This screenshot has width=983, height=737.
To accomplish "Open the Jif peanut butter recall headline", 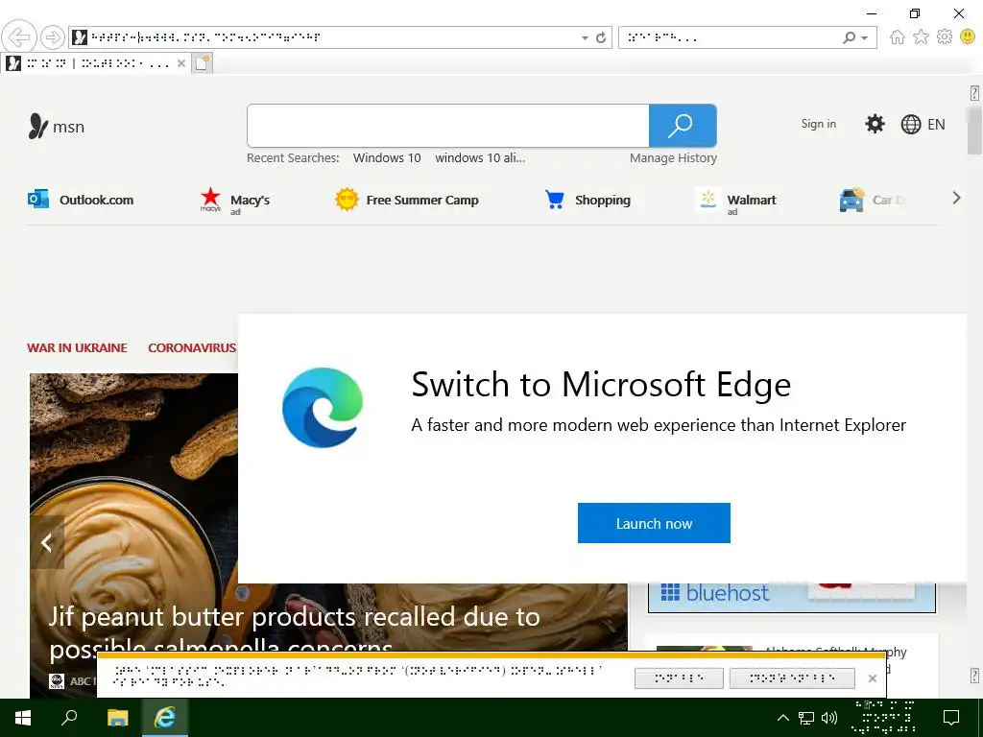I will point(295,631).
